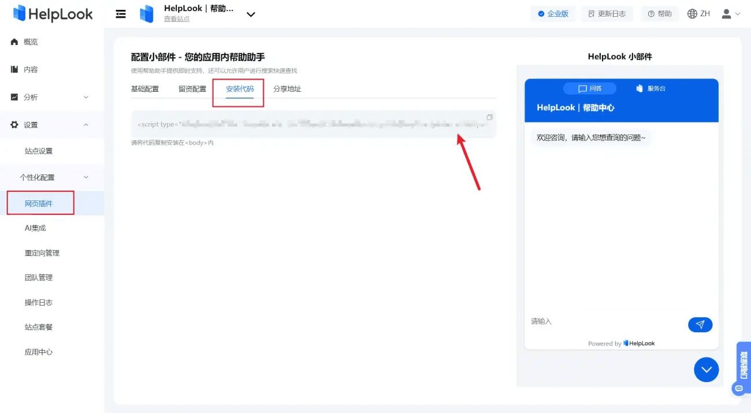Select the 服务台 toggle in widget
Image resolution: width=751 pixels, height=413 pixels.
(651, 88)
